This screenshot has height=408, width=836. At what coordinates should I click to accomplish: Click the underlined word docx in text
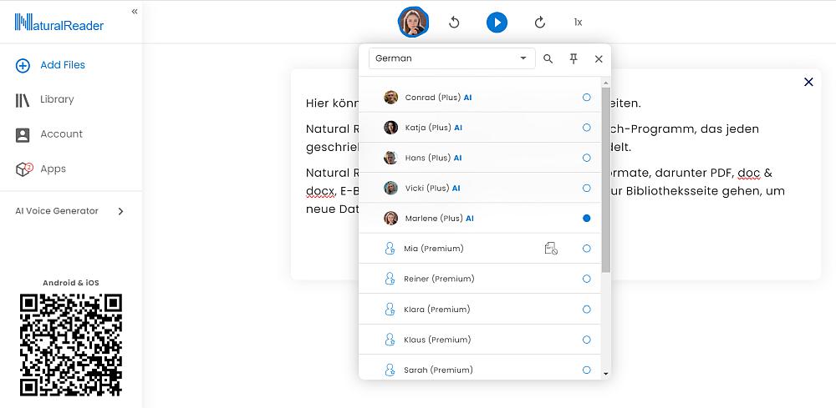320,191
